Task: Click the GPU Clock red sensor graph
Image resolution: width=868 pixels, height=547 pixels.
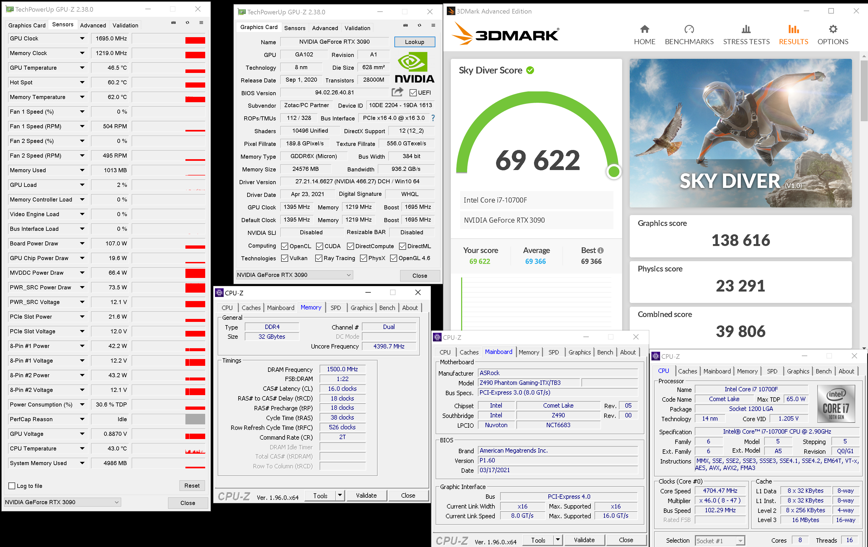Action: (x=195, y=40)
